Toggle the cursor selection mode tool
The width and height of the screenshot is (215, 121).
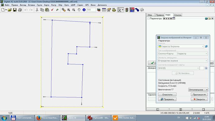[119, 10]
